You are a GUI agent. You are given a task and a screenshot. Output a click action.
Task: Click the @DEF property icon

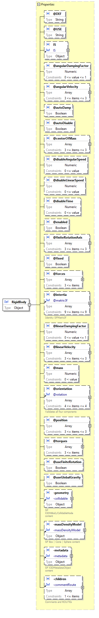pos(48,14)
